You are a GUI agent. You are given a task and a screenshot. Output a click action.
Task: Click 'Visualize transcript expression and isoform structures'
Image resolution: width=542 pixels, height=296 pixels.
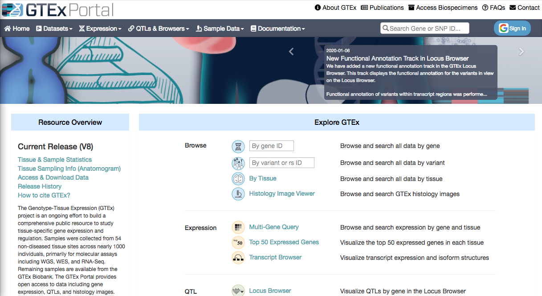pyautogui.click(x=415, y=258)
